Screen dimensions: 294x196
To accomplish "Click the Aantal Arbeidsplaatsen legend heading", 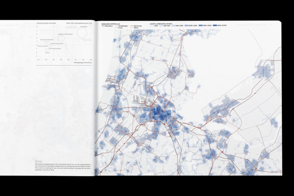I will (x=161, y=24).
